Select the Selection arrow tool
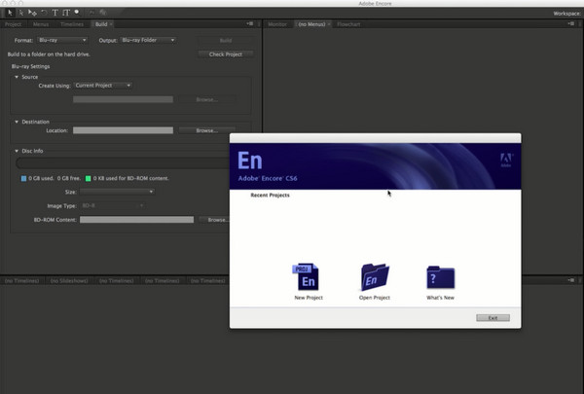584x394 pixels. (x=10, y=13)
